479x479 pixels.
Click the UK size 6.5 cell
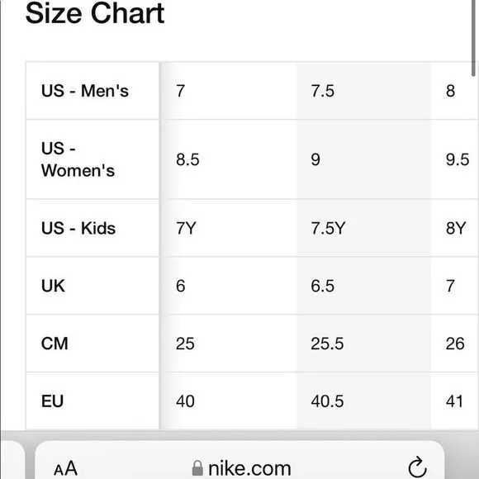click(x=363, y=286)
